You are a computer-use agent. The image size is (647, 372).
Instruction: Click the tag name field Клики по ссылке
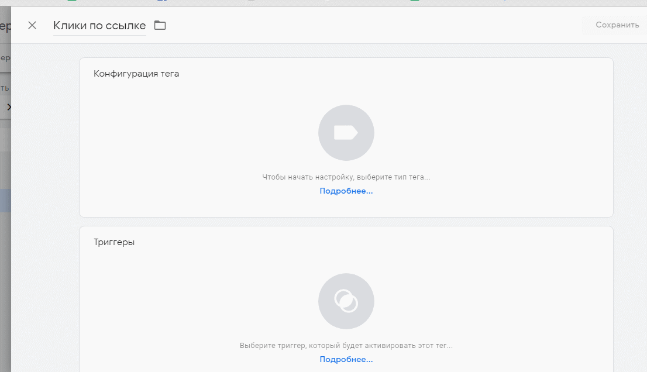[99, 25]
